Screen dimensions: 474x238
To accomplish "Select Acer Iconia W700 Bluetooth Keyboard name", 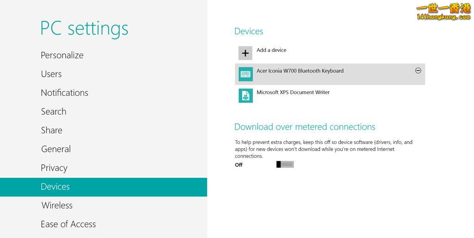I will [300, 71].
